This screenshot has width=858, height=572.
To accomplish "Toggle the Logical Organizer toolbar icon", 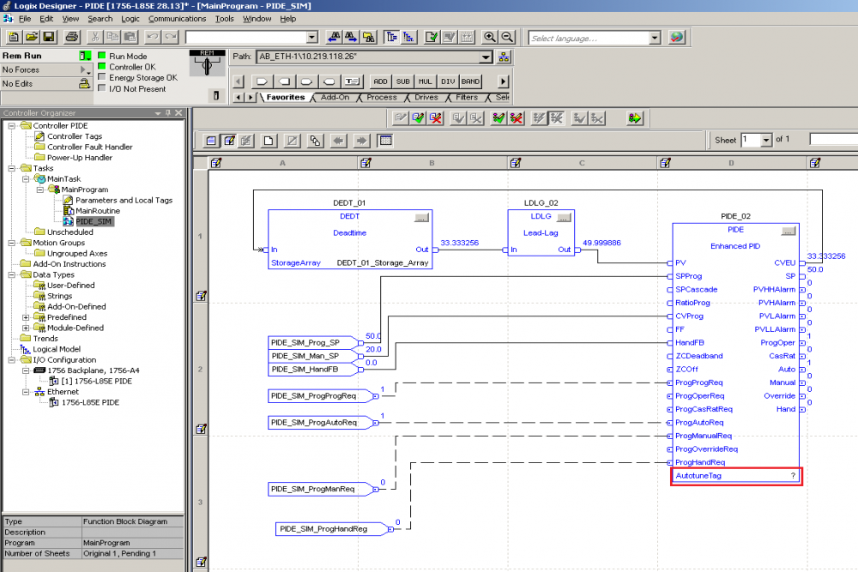I will pyautogui.click(x=408, y=37).
